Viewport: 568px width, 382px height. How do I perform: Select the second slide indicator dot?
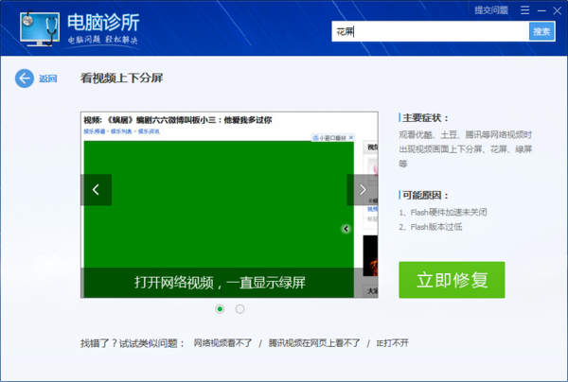[x=240, y=308]
